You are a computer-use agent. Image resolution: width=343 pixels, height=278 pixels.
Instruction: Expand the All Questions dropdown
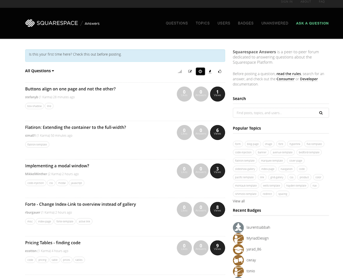39,71
